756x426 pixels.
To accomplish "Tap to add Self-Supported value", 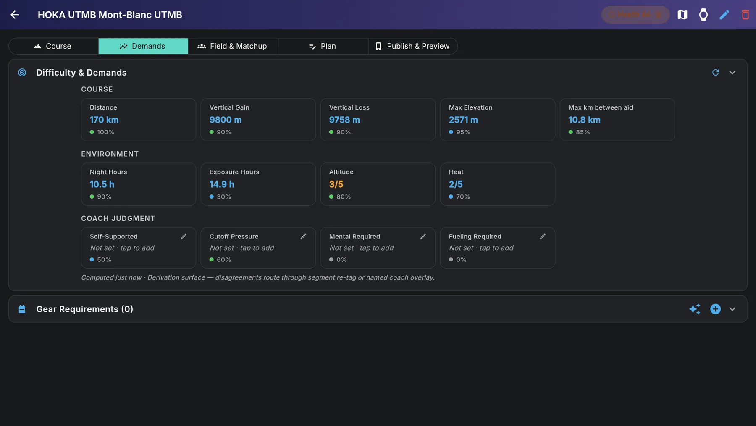I will pyautogui.click(x=122, y=248).
